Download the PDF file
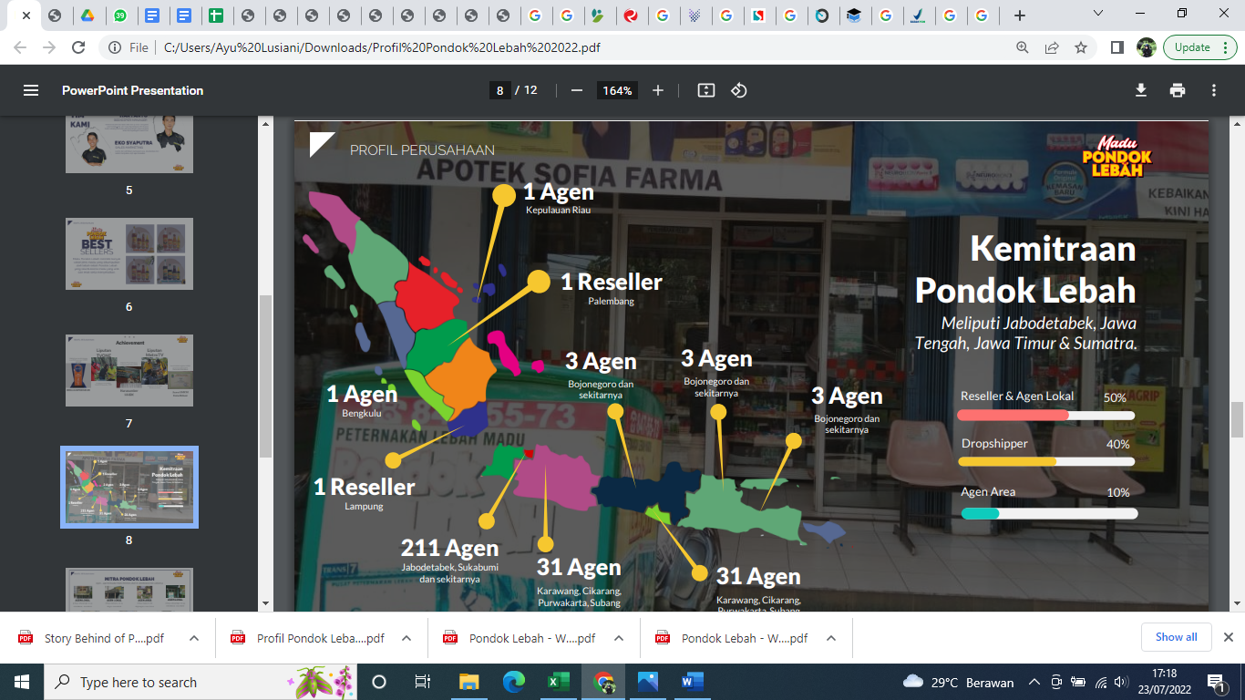Image resolution: width=1245 pixels, height=700 pixels. 1140,90
